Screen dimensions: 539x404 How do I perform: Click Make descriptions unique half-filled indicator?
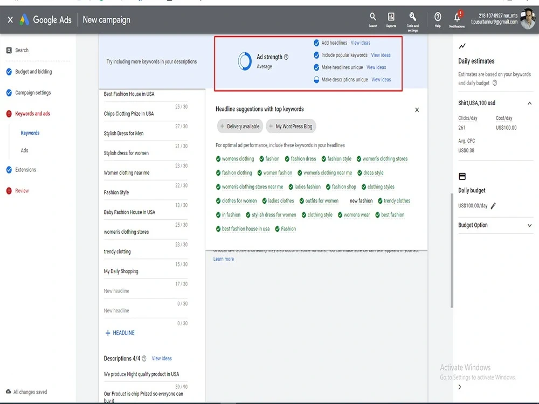[x=316, y=80]
